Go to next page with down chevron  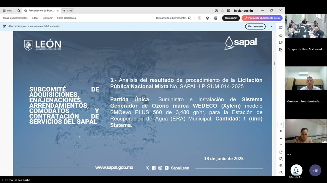(281, 145)
